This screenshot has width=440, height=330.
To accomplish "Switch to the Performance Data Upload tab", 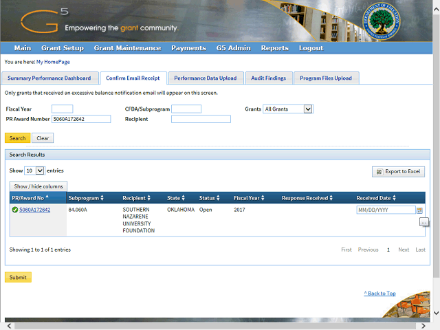I will [206, 78].
